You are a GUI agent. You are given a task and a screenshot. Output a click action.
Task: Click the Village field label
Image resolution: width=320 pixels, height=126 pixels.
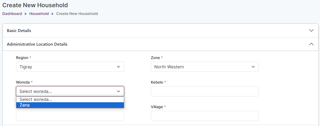point(157,107)
